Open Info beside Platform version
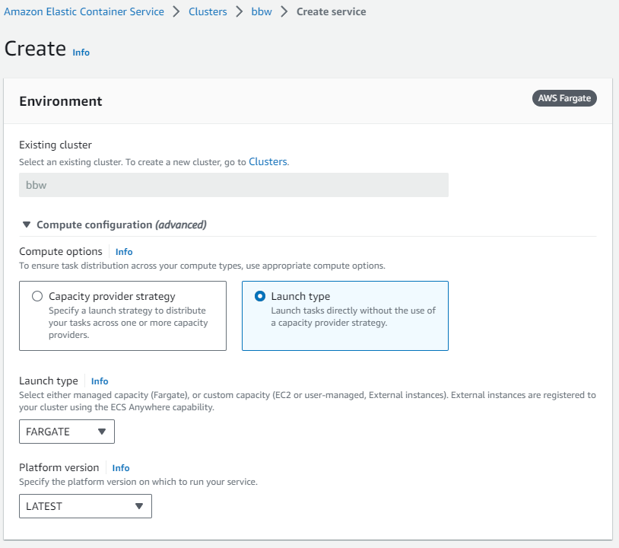Viewport: 619px width, 548px height. point(121,468)
